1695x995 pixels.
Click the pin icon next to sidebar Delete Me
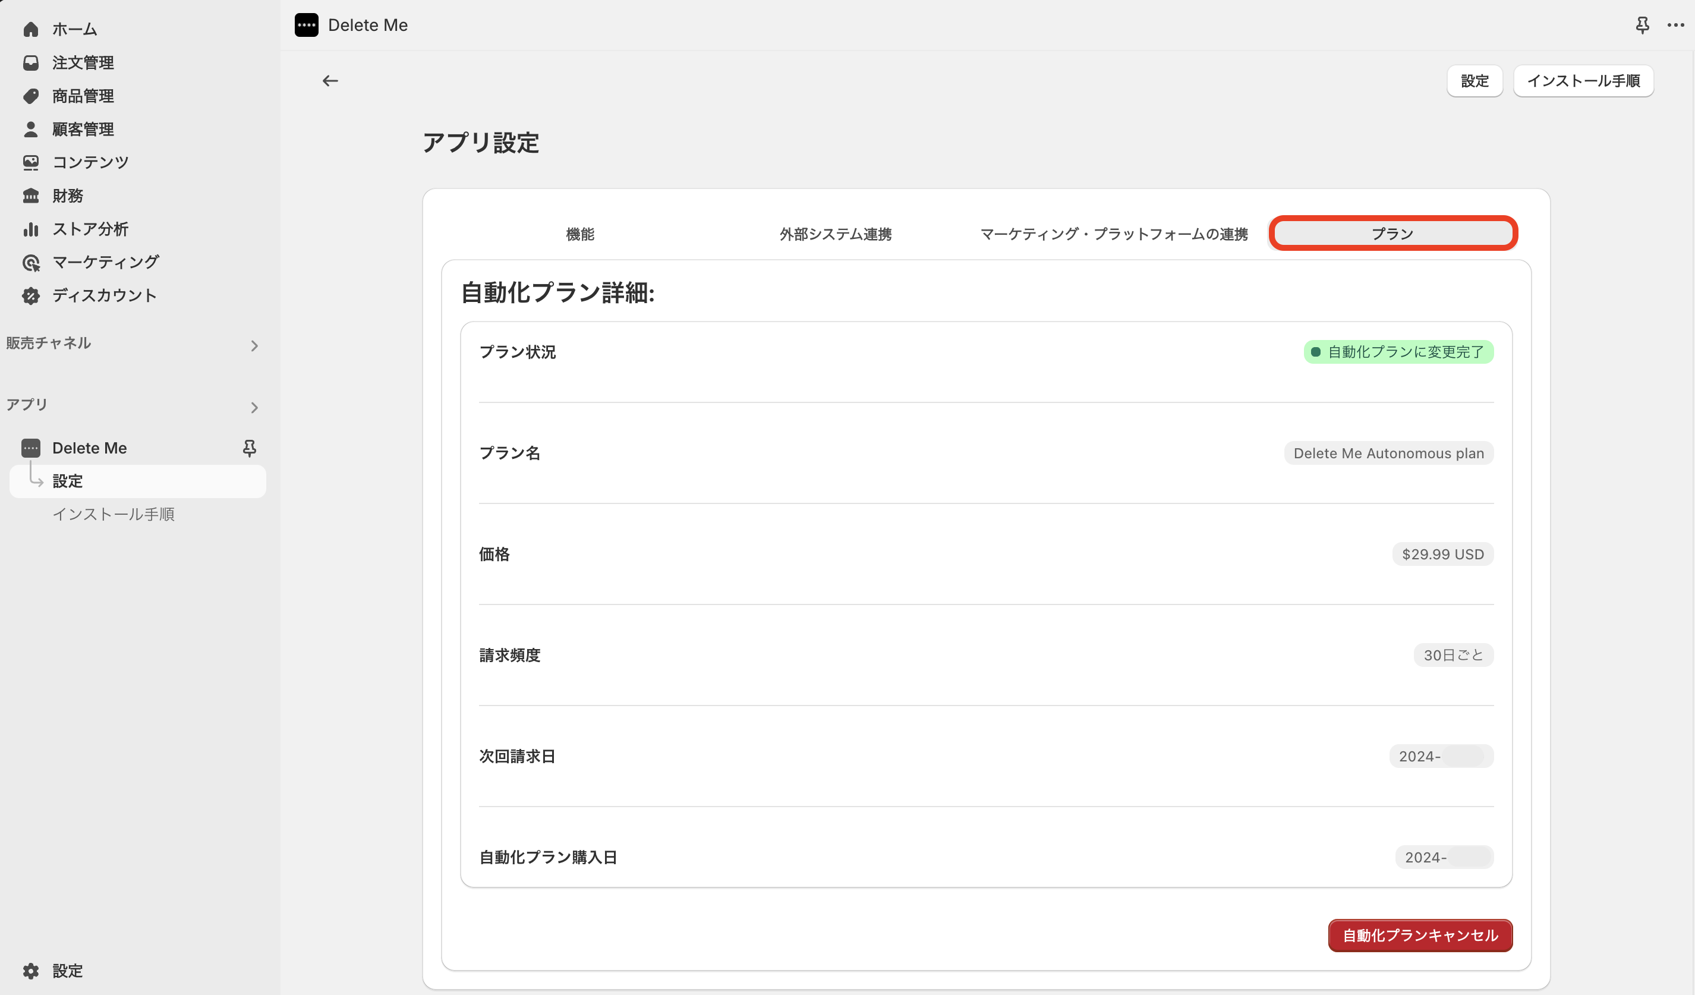tap(250, 448)
